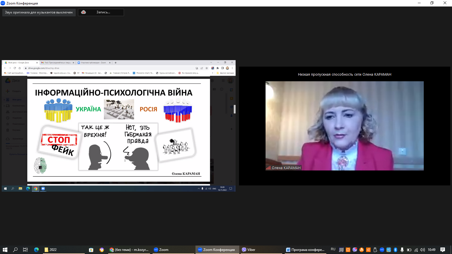Toggle Bluetooth from the system tray icon
Image resolution: width=452 pixels, height=254 pixels.
395,250
